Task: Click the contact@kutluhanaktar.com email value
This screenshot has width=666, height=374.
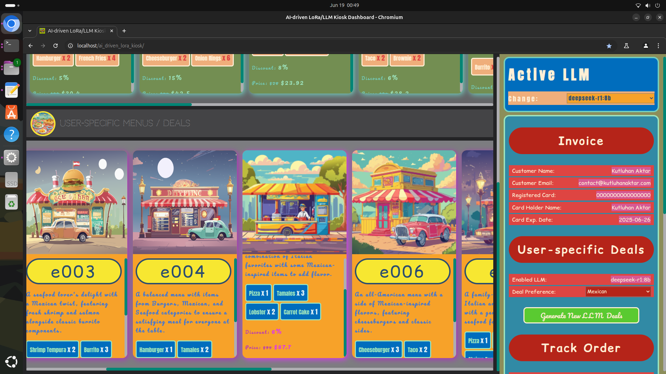Action: [614, 183]
